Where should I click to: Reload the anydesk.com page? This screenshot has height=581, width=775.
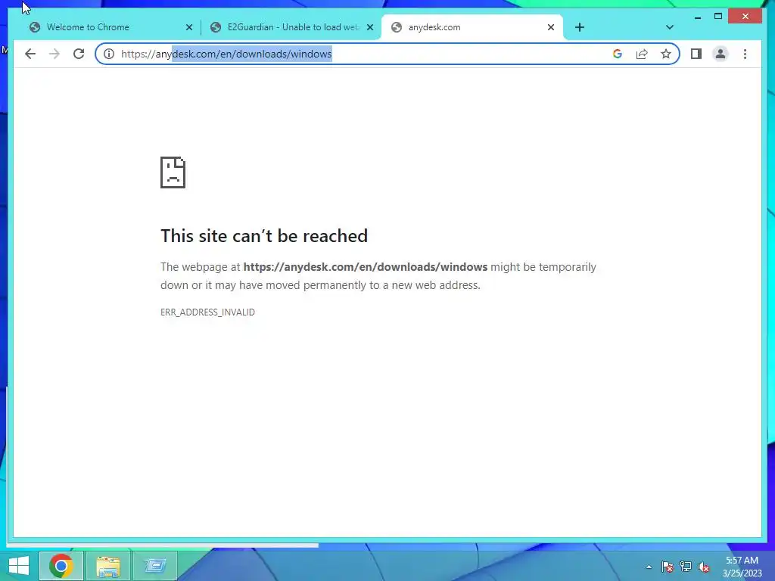[x=79, y=54]
